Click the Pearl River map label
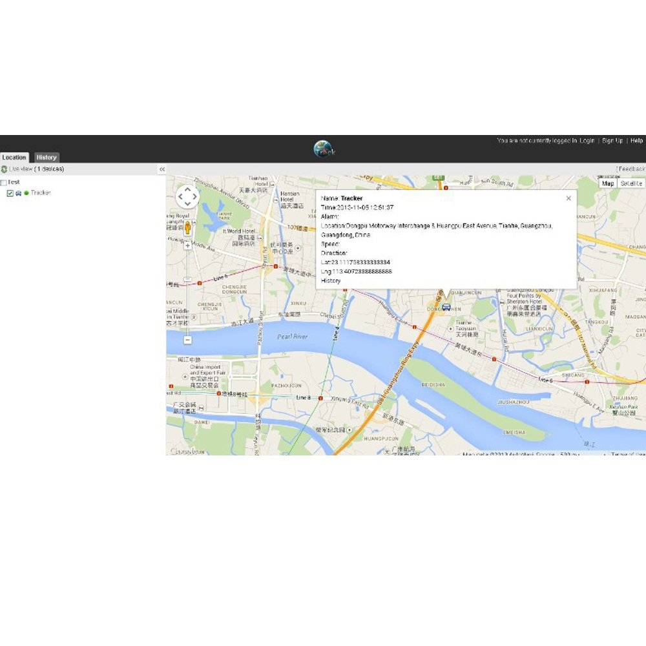 [x=292, y=337]
